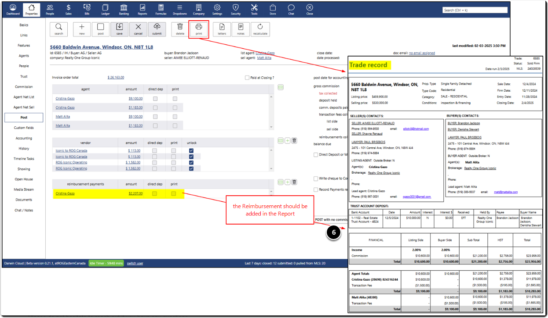This screenshot has height=318, width=548.
Task: Toggle the Paid at Closing checkbox
Action: [247, 78]
